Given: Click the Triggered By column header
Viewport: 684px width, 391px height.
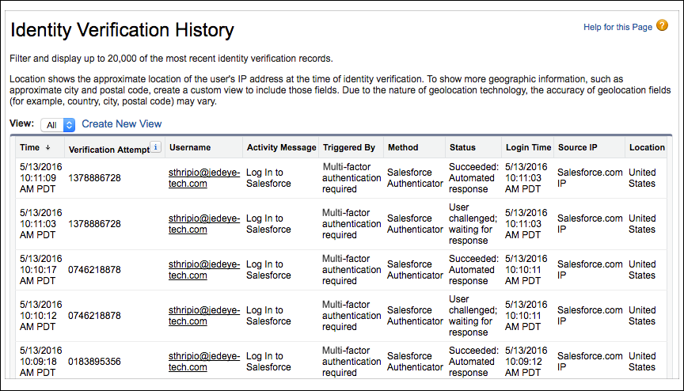Looking at the screenshot, I should tap(348, 147).
